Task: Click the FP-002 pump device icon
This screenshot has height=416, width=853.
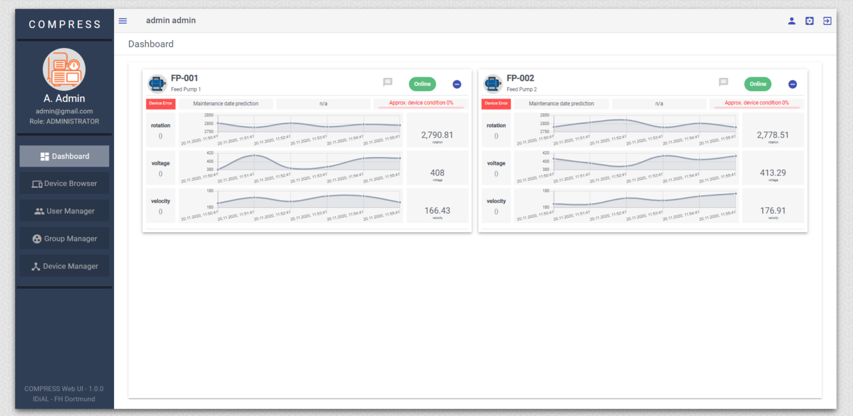Action: pyautogui.click(x=493, y=83)
